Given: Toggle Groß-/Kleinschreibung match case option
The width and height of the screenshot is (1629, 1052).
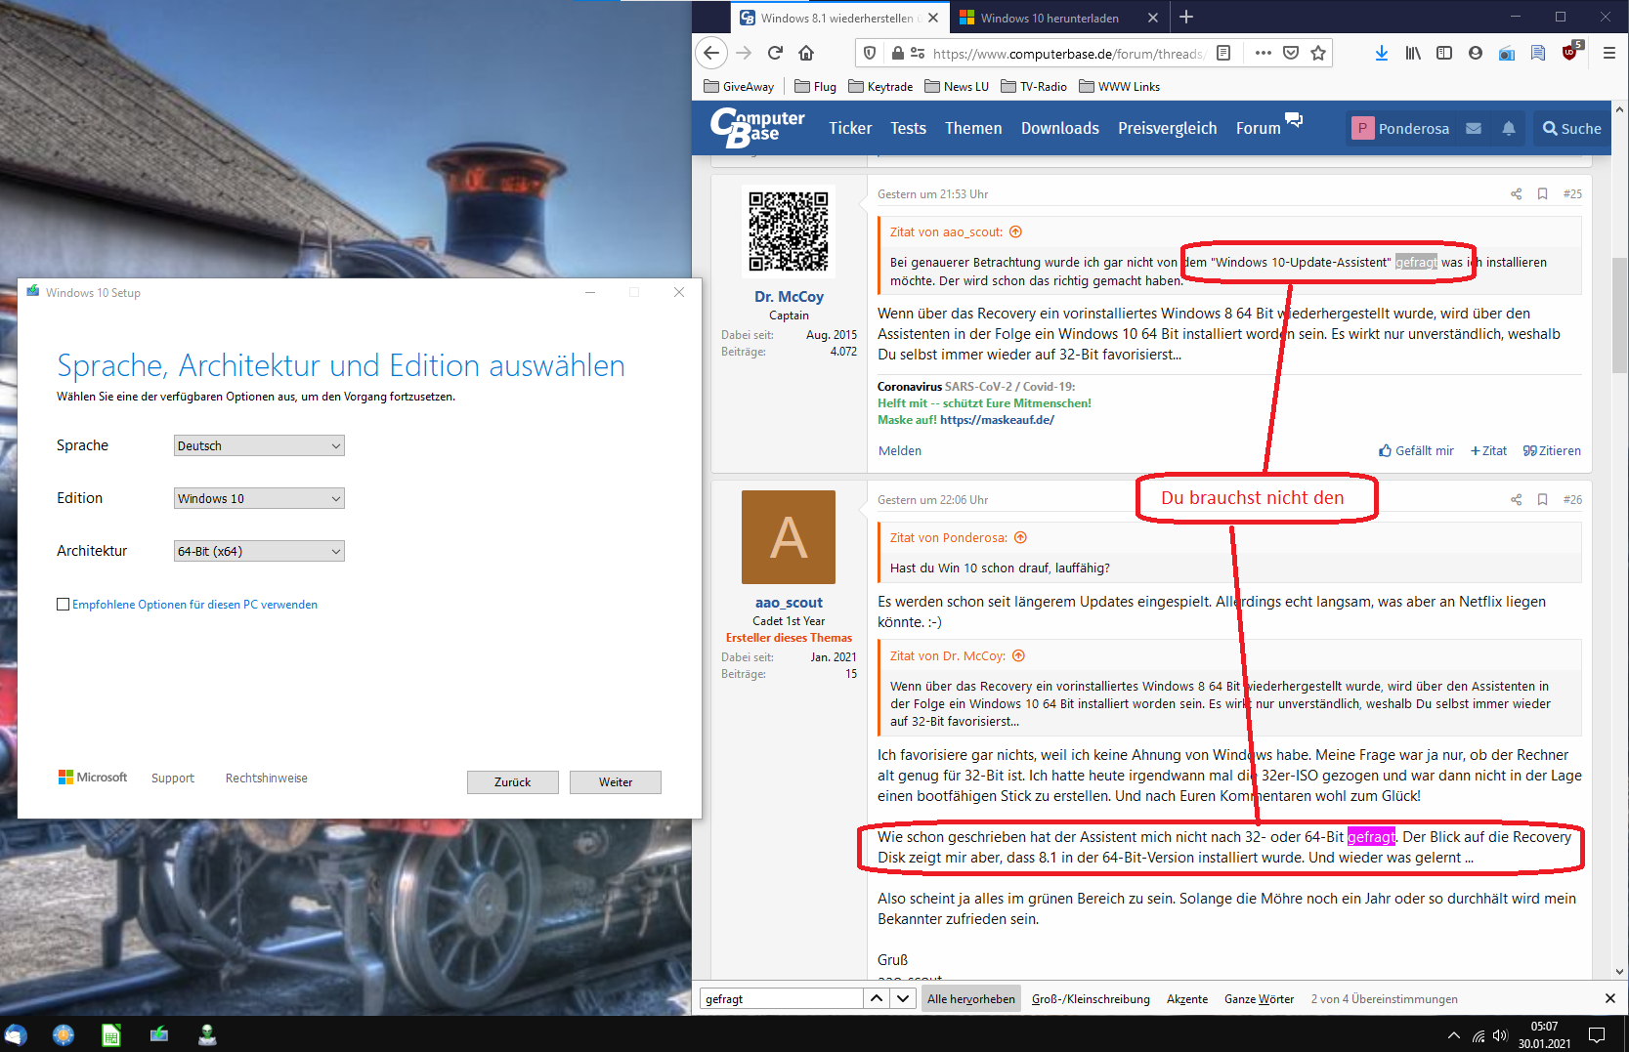Looking at the screenshot, I should (1091, 998).
